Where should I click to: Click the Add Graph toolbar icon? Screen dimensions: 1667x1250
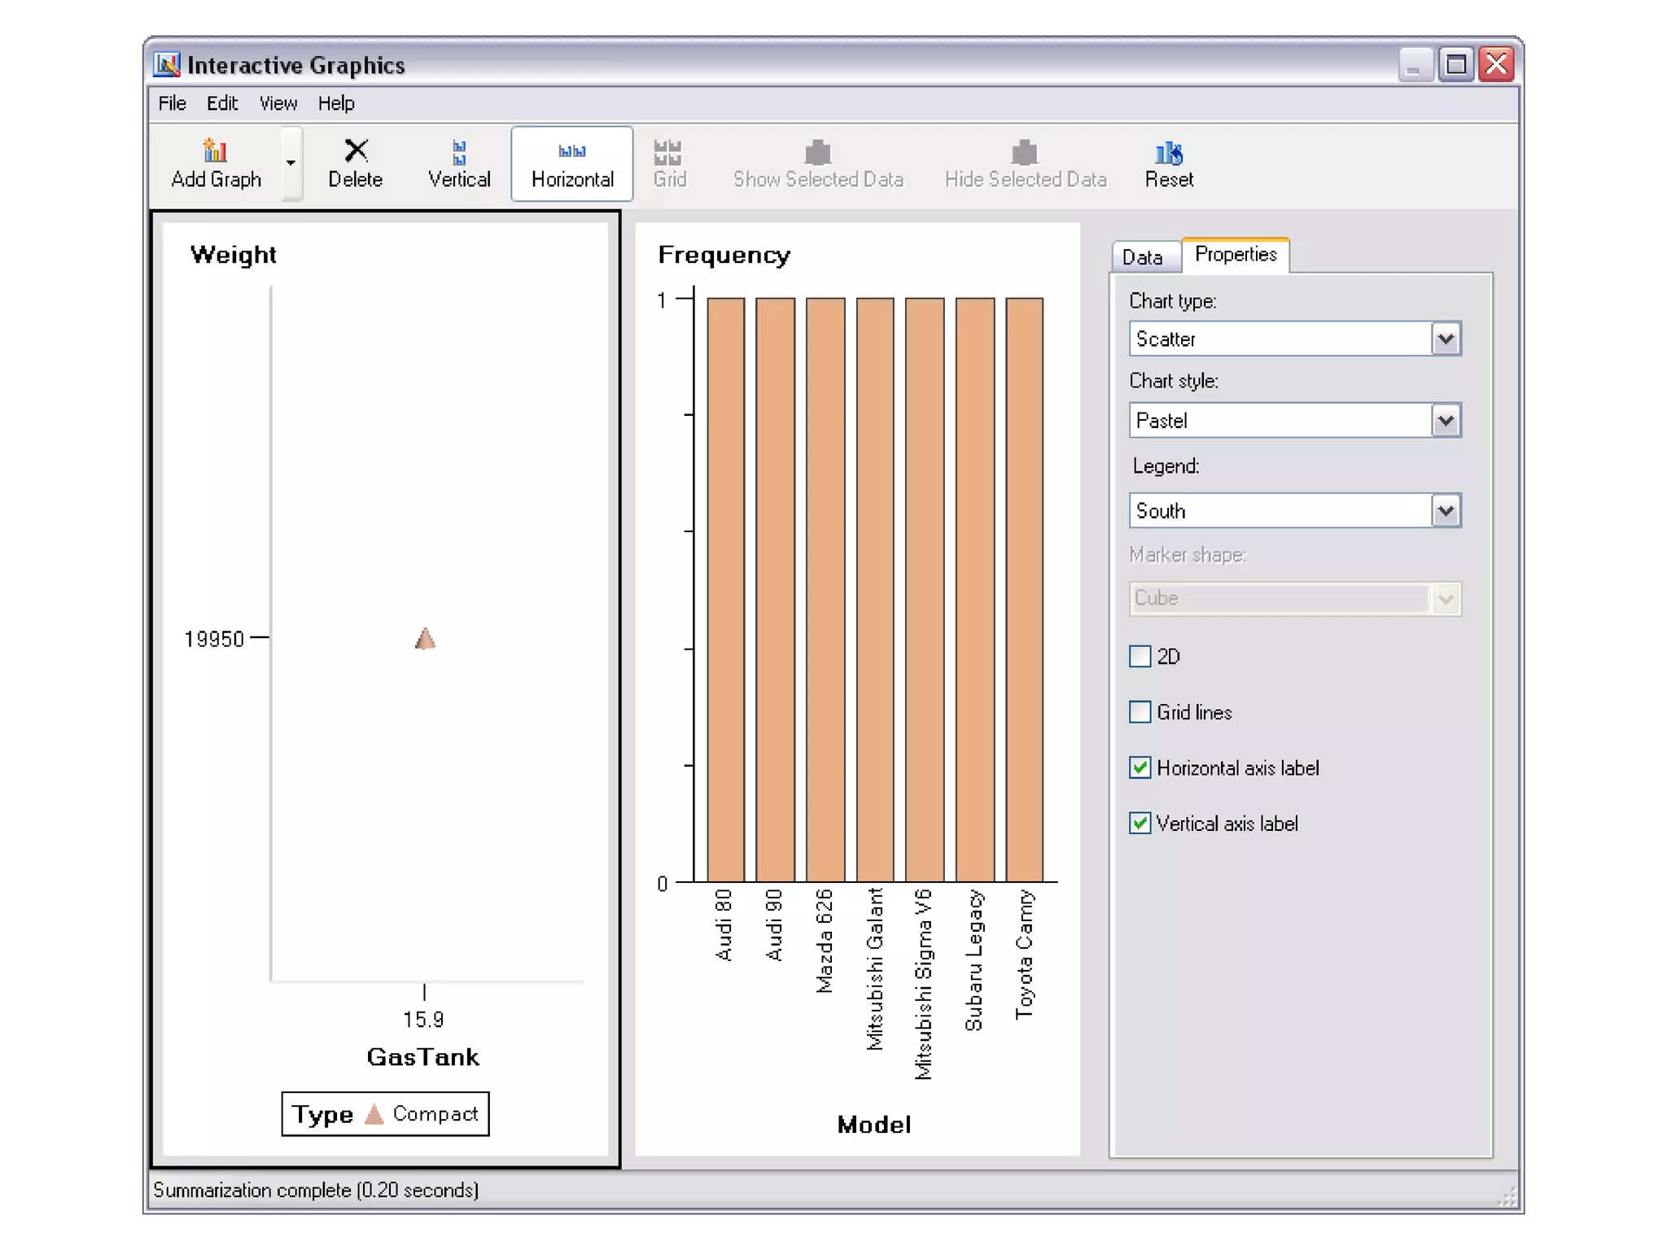pyautogui.click(x=215, y=151)
